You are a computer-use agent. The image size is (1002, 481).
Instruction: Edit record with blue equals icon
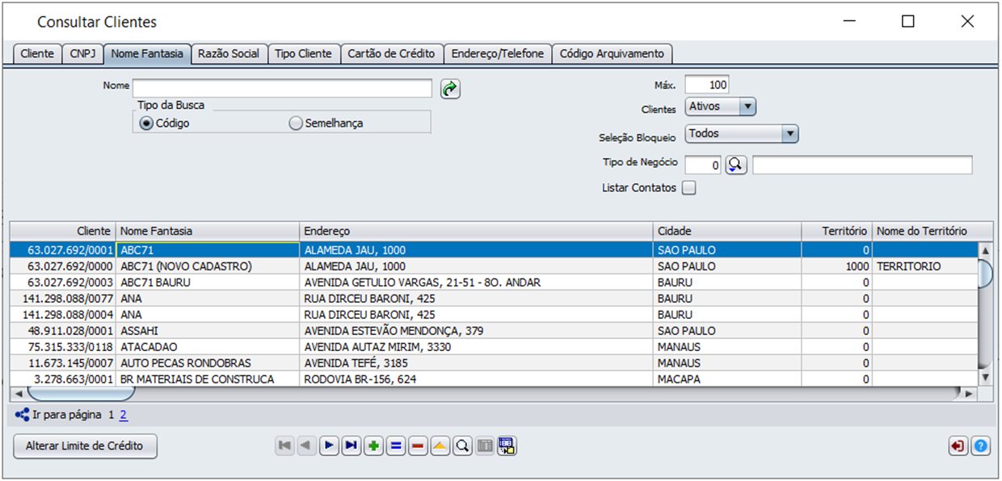click(395, 445)
